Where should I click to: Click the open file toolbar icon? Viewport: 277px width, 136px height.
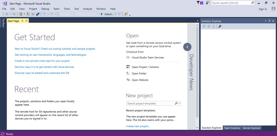pos(28,14)
